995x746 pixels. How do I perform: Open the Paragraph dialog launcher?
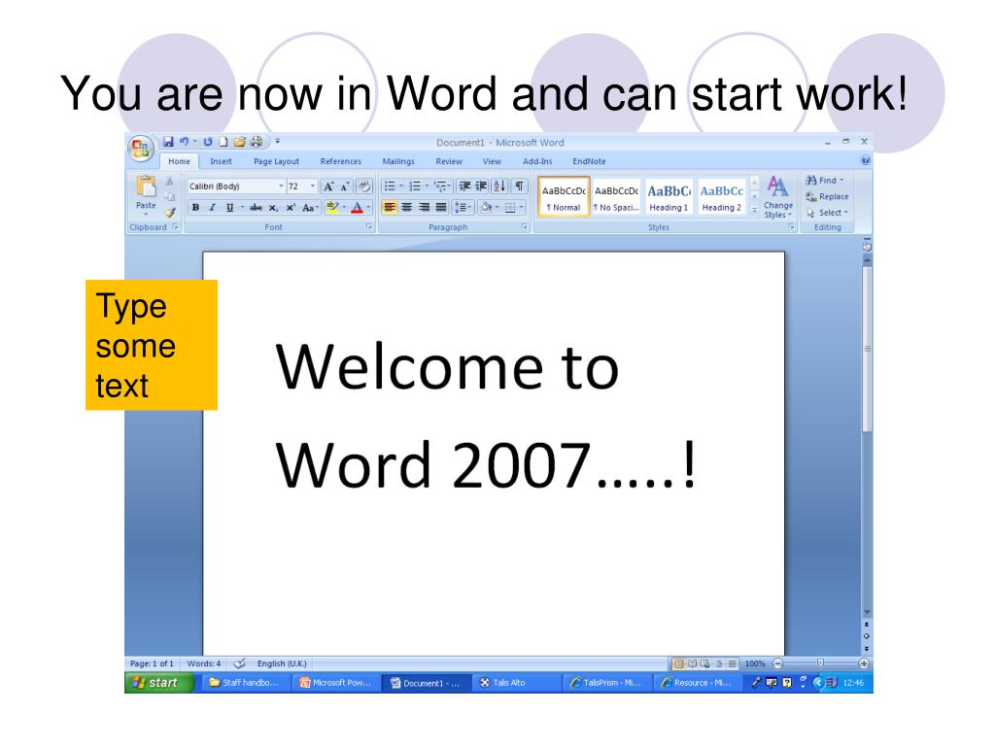click(525, 226)
